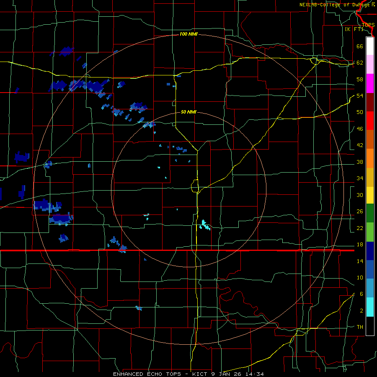Click the TH threshold legend label
This screenshot has height=377, width=377.
[360, 327]
